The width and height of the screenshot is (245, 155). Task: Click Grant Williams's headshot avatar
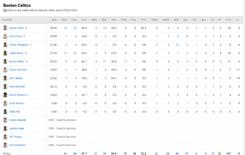click(x=5, y=103)
